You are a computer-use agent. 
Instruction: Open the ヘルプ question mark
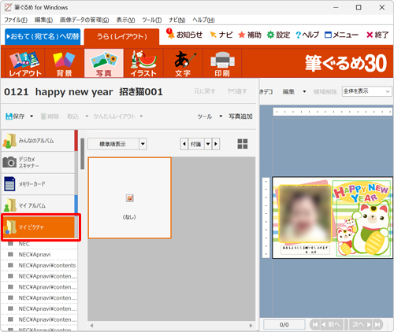click(x=307, y=35)
